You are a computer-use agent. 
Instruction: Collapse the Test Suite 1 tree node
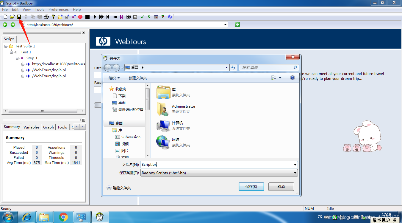pos(6,46)
